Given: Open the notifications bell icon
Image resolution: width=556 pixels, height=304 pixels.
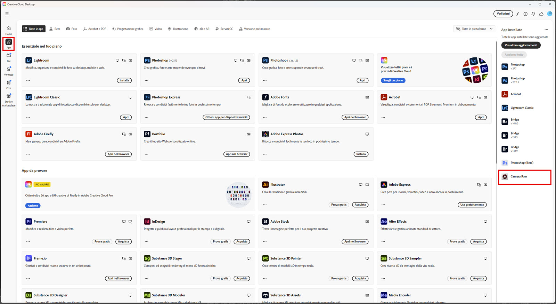Looking at the screenshot, I should click(x=533, y=14).
